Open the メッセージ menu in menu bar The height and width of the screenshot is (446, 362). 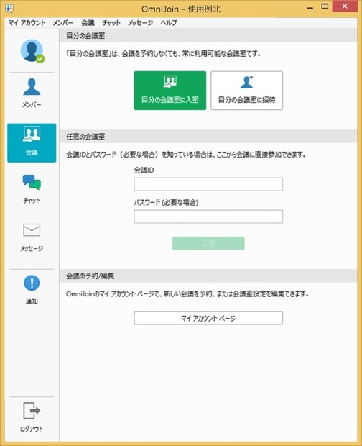click(140, 23)
